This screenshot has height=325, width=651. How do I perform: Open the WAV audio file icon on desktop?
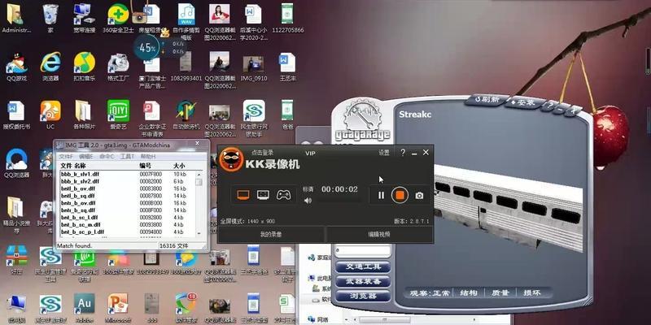(x=186, y=22)
